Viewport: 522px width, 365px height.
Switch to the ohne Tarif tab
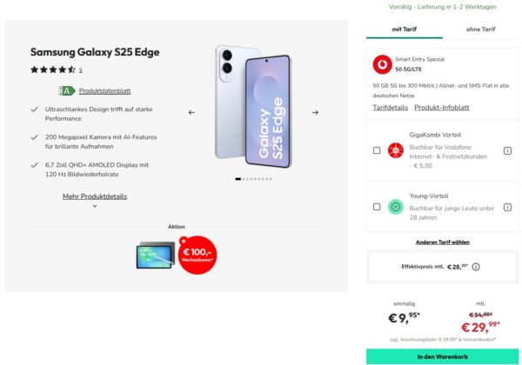pos(481,30)
